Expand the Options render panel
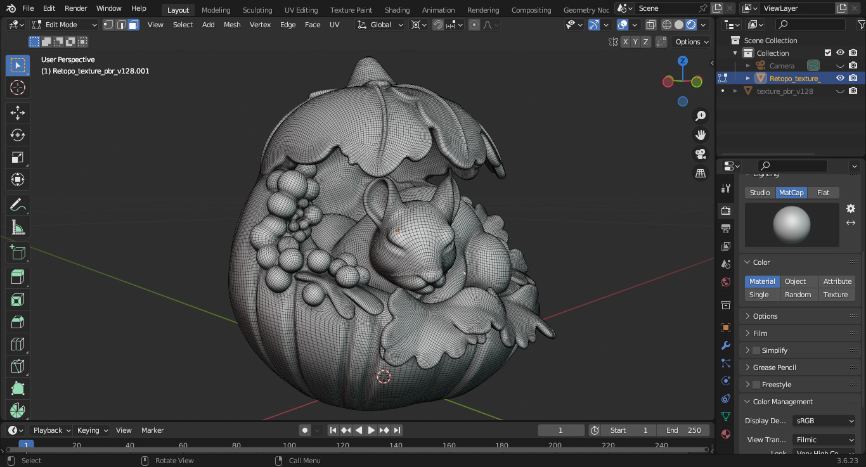 click(x=765, y=316)
